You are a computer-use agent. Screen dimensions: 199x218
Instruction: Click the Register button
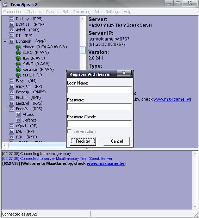(83, 141)
